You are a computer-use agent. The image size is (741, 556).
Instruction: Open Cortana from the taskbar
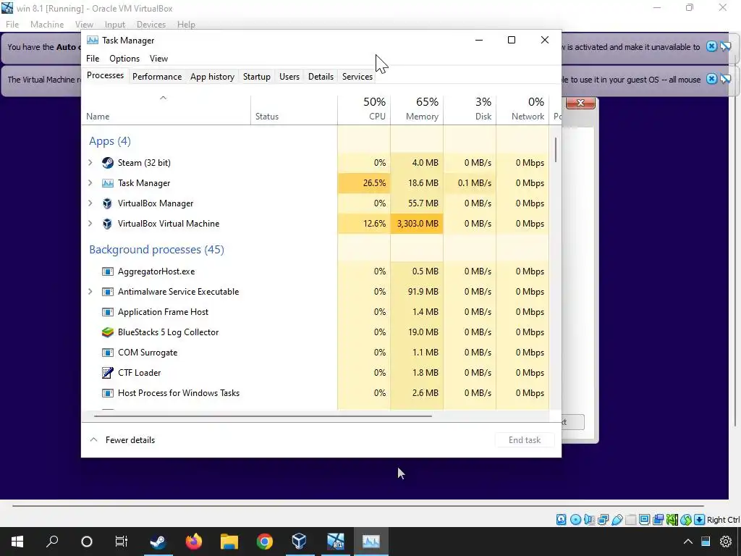point(87,542)
